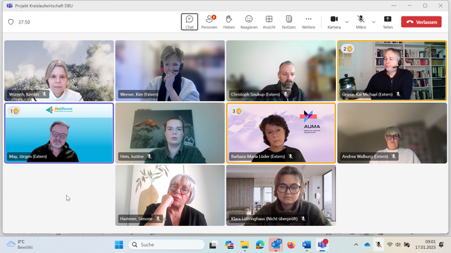The height and width of the screenshot is (253, 451).
Task: Open meeting Notizen
Action: click(x=288, y=22)
